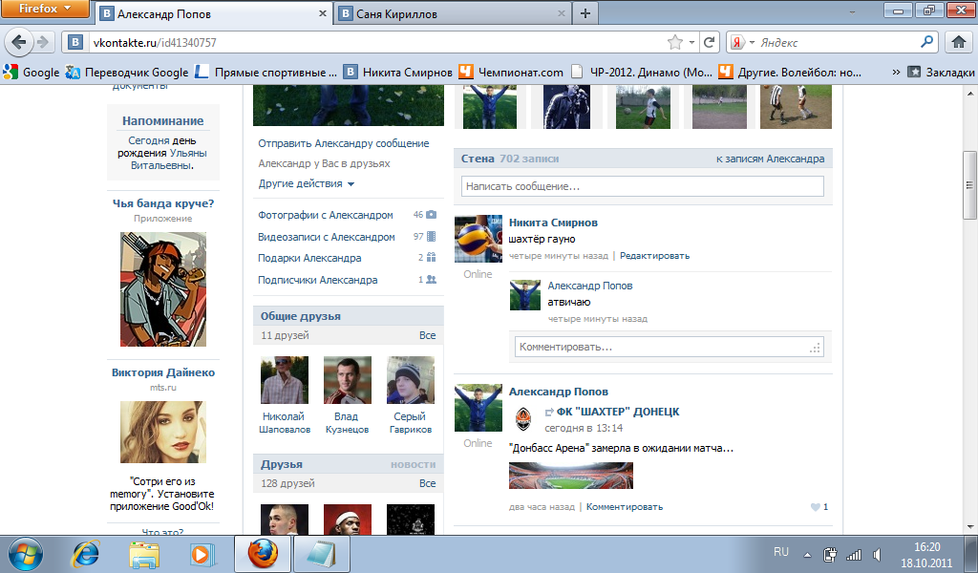Click the volume speaker tray icon
This screenshot has width=978, height=573.
[x=877, y=554]
